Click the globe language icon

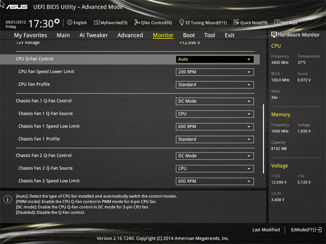70,22
